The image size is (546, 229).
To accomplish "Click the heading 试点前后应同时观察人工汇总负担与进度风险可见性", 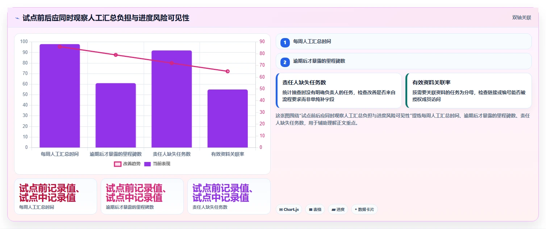I will tap(106, 18).
